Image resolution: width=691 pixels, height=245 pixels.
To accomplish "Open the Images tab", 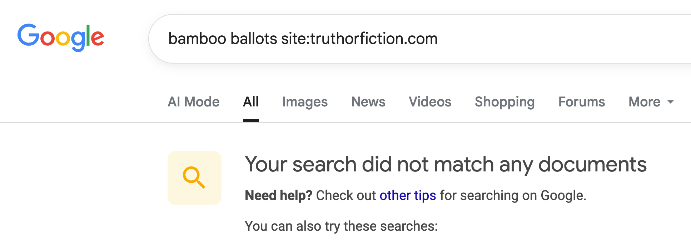I will [x=305, y=102].
